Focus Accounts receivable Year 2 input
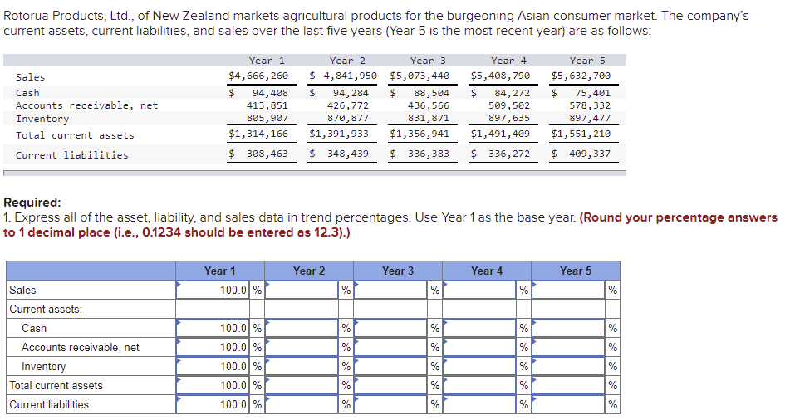Screen dimensions: 790x420 (x=302, y=347)
